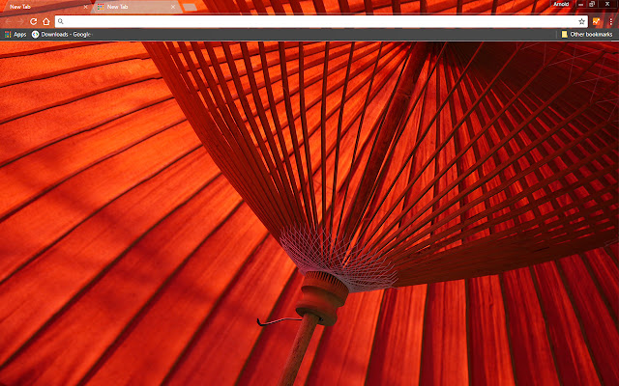Open the Downloads - Google bookmark
619x386 pixels.
click(x=62, y=35)
